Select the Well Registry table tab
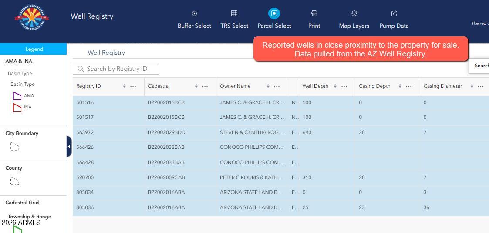The height and width of the screenshot is (233, 489). tap(106, 53)
